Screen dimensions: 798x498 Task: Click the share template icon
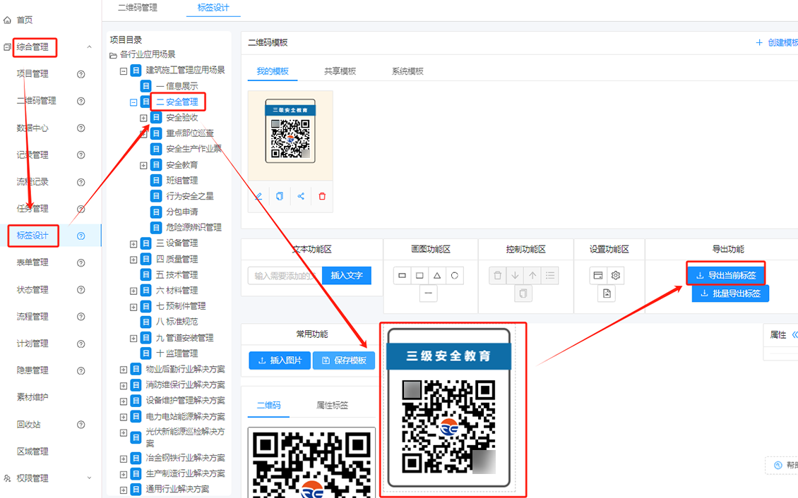(x=301, y=196)
